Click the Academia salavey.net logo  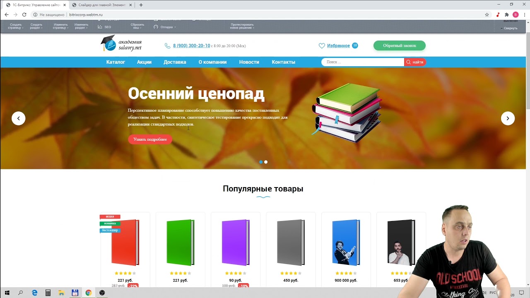121,43
